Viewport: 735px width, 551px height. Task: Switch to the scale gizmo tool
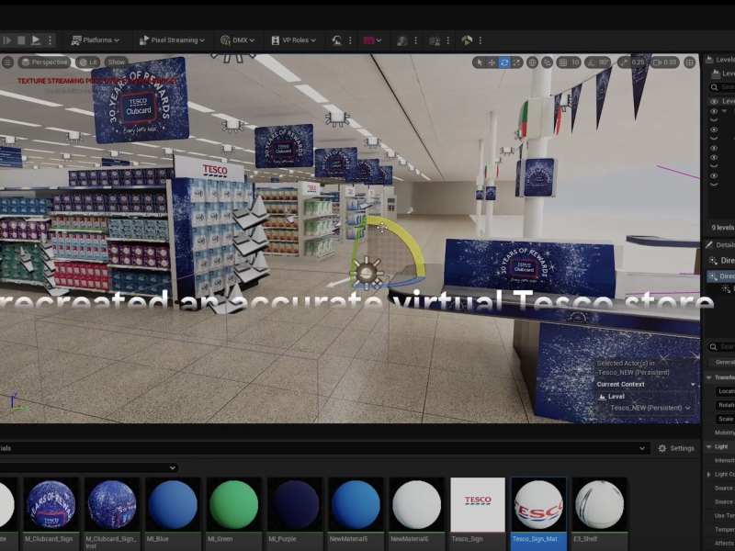(x=517, y=62)
